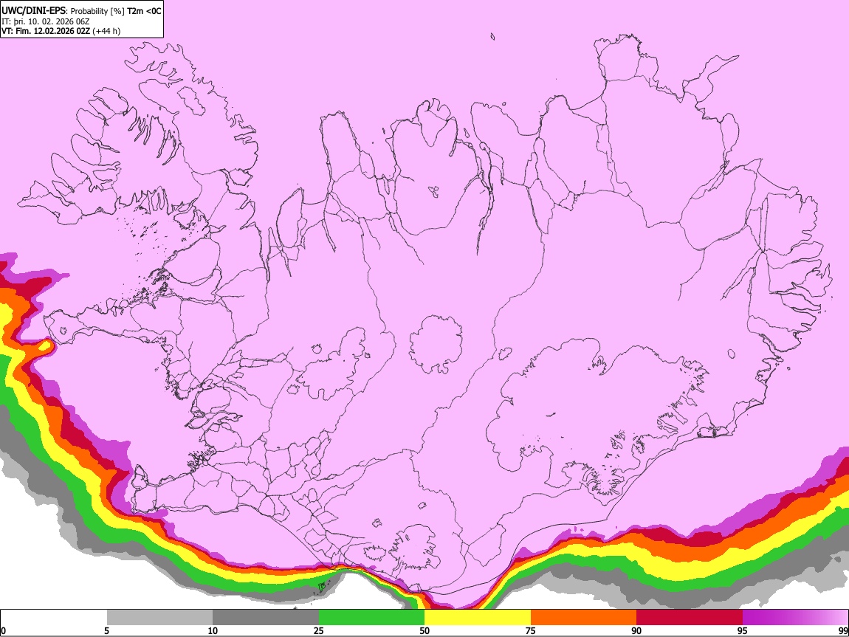Viewport: 849px width, 637px height.
Task: Click the purple 95–99 legend gradient segment
Action: (x=795, y=618)
